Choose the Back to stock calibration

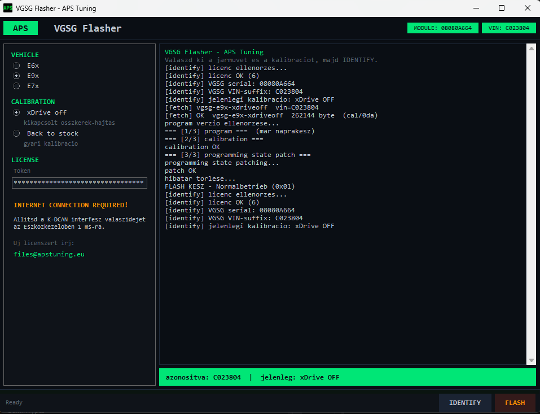(x=16, y=133)
